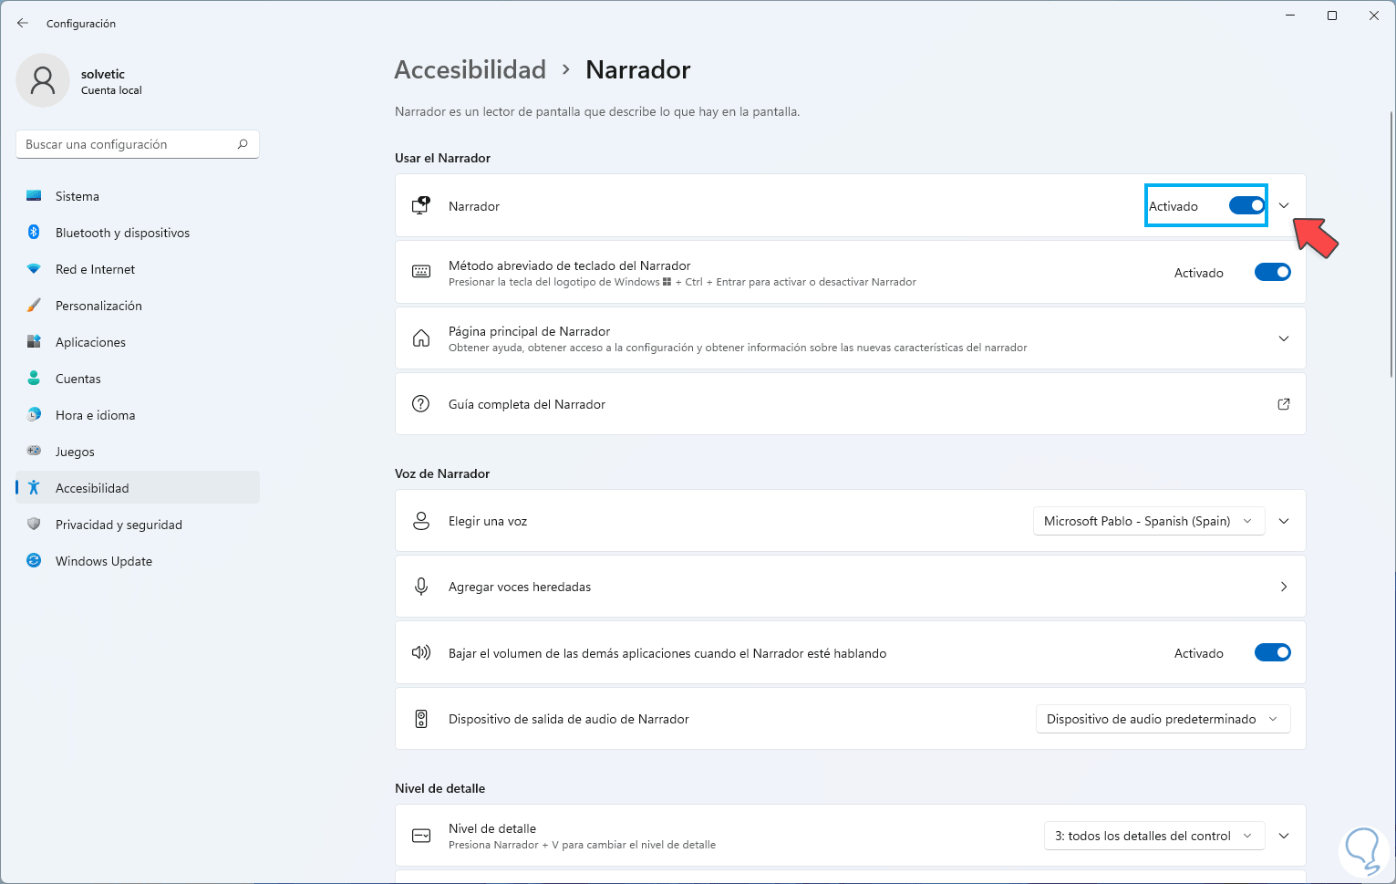Open Sistema in the sidebar

coord(78,196)
